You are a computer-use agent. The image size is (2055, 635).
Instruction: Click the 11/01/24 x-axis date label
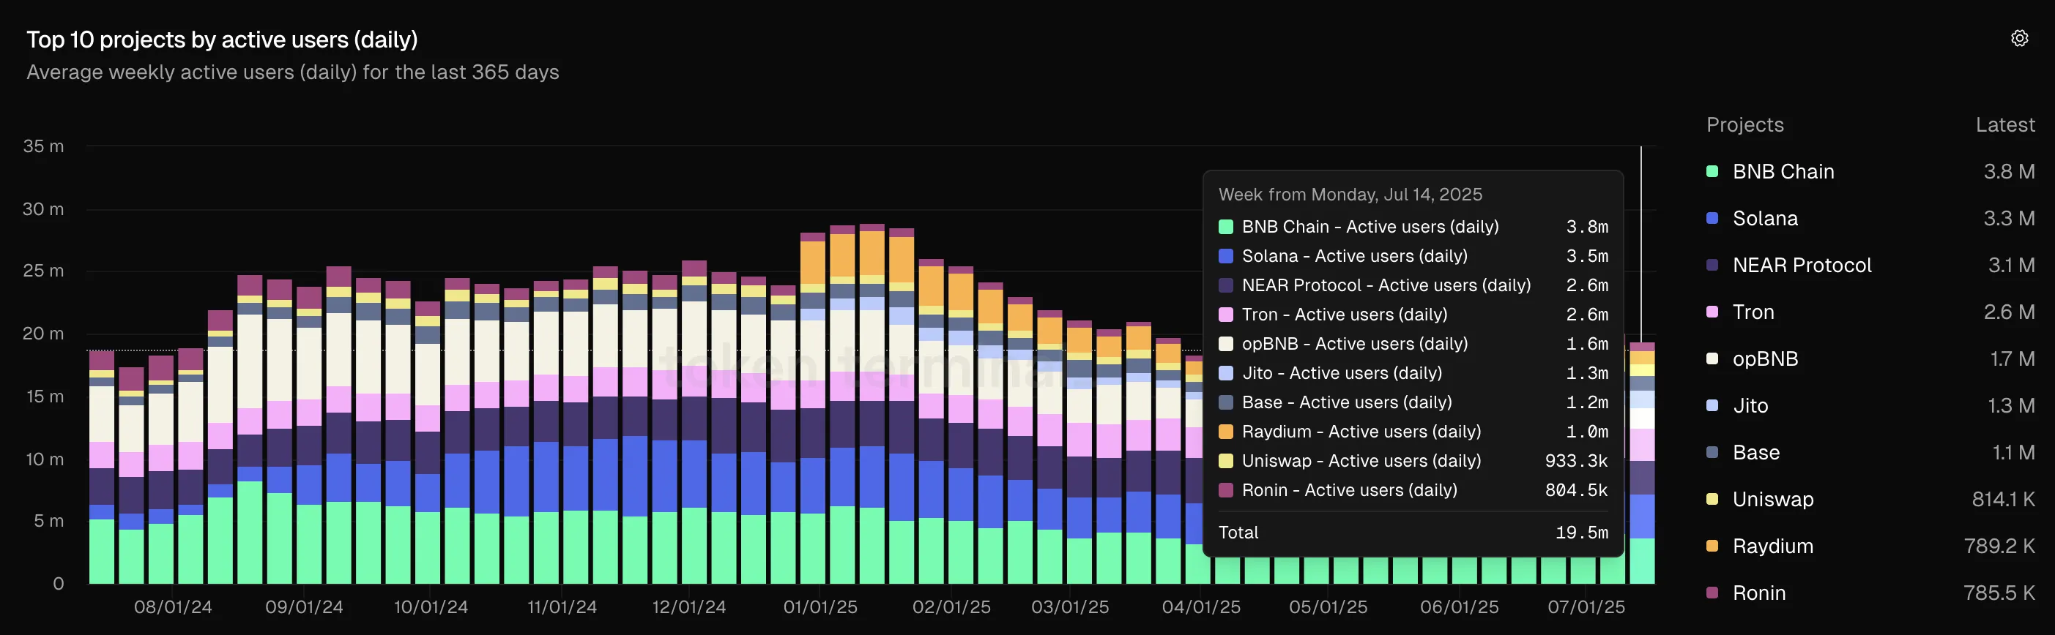point(562,607)
